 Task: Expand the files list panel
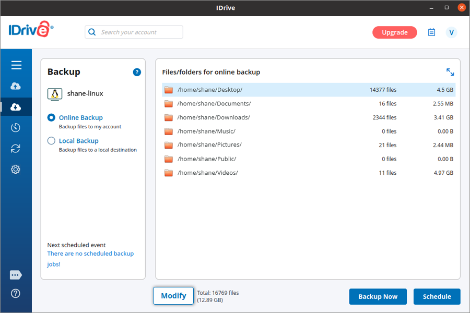(x=450, y=73)
